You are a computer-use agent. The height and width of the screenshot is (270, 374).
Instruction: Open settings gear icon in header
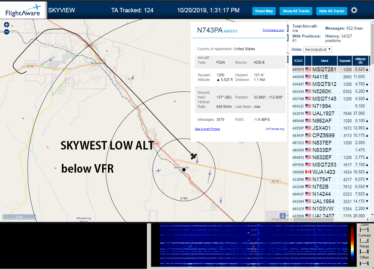pyautogui.click(x=354, y=10)
